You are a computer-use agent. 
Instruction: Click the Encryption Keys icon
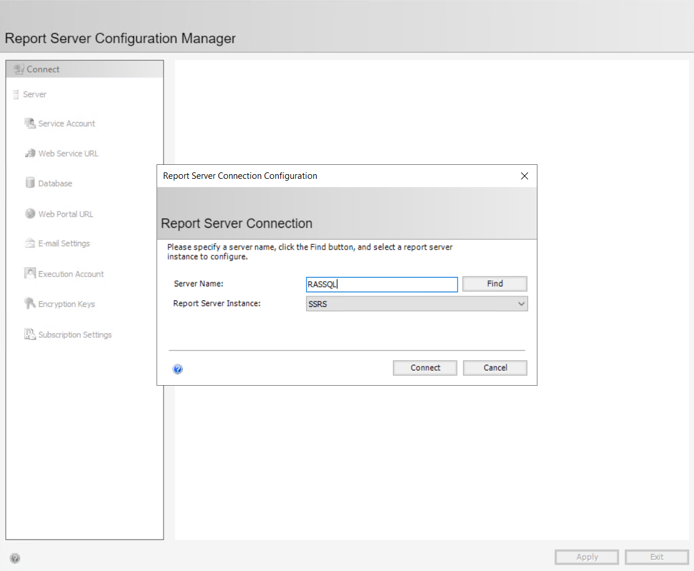(x=30, y=303)
